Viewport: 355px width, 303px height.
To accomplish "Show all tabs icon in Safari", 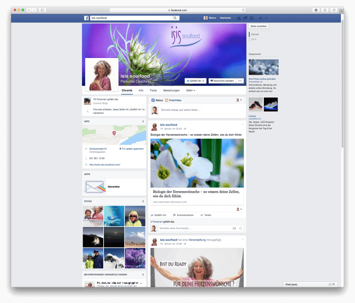I will pyautogui.click(x=334, y=10).
